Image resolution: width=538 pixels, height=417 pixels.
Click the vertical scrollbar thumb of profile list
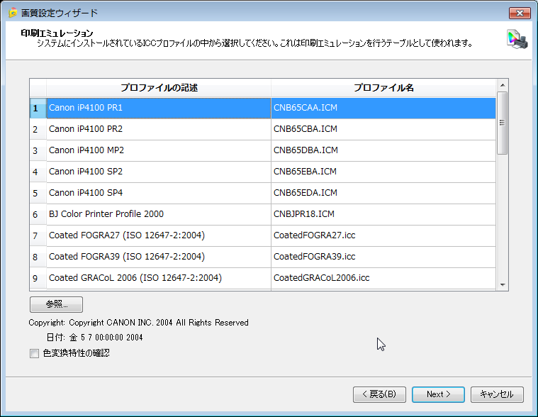point(502,123)
